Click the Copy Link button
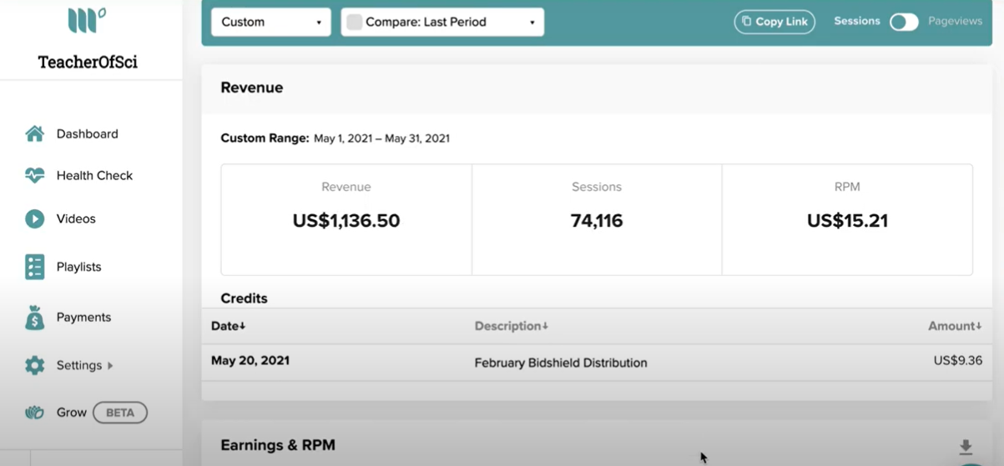This screenshot has width=1004, height=466. pos(774,22)
